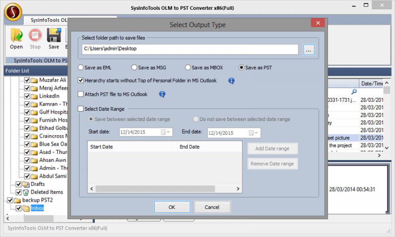
Task: Open the End date calendar dropdown
Action: [254, 133]
